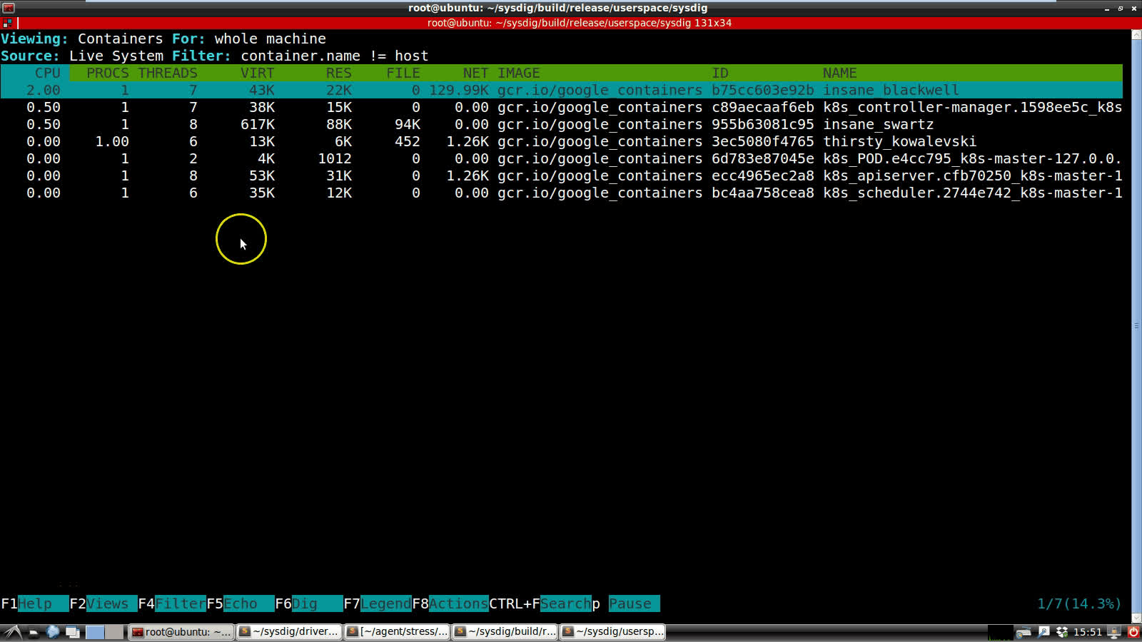
Task: Click container ID 3ec5080f4765
Action: tap(763, 141)
